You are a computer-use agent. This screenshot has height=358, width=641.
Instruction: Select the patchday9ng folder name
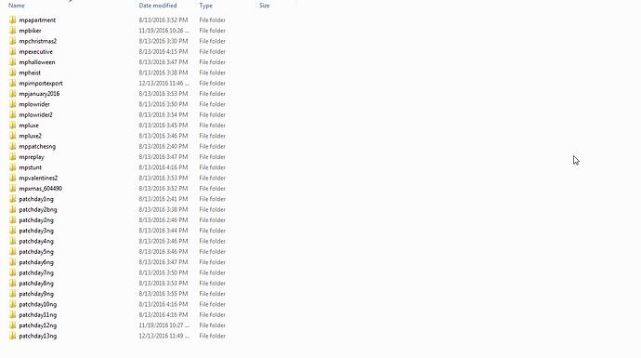click(36, 294)
